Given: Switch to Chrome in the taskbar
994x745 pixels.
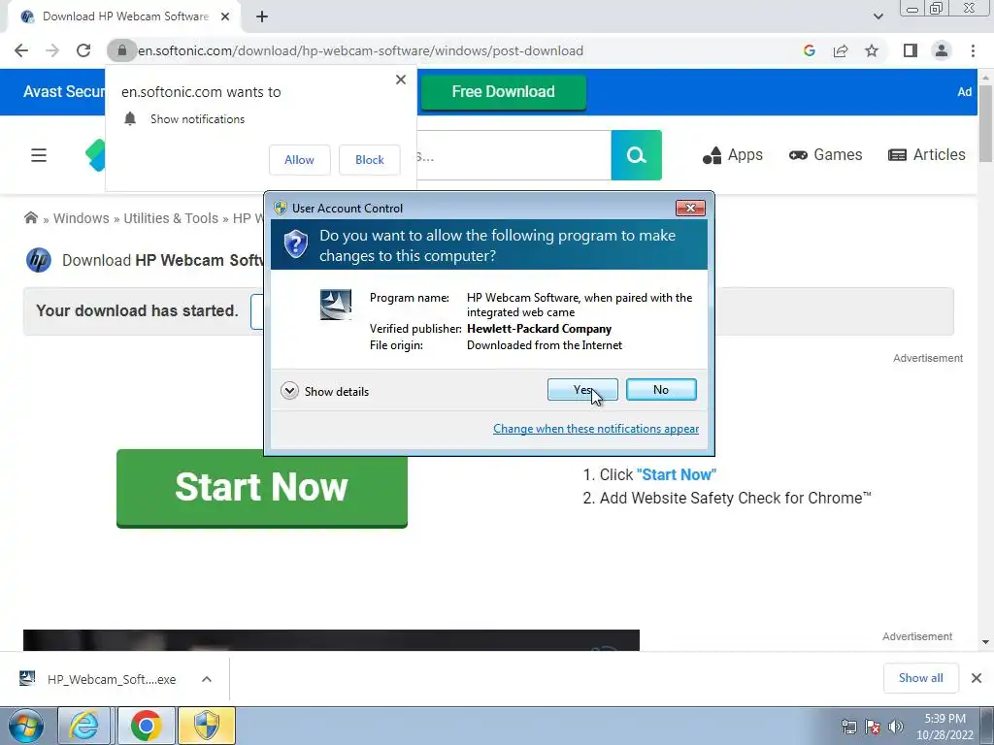Looking at the screenshot, I should [146, 726].
